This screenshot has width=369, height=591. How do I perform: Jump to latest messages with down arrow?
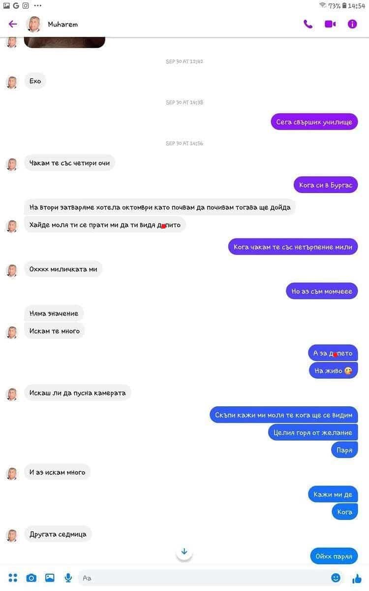(184, 552)
